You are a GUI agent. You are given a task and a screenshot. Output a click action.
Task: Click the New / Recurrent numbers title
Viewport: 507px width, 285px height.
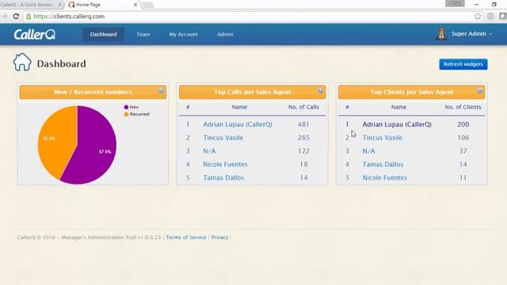tap(93, 92)
